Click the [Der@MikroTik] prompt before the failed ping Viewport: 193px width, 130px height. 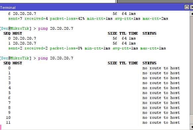coord(16,58)
